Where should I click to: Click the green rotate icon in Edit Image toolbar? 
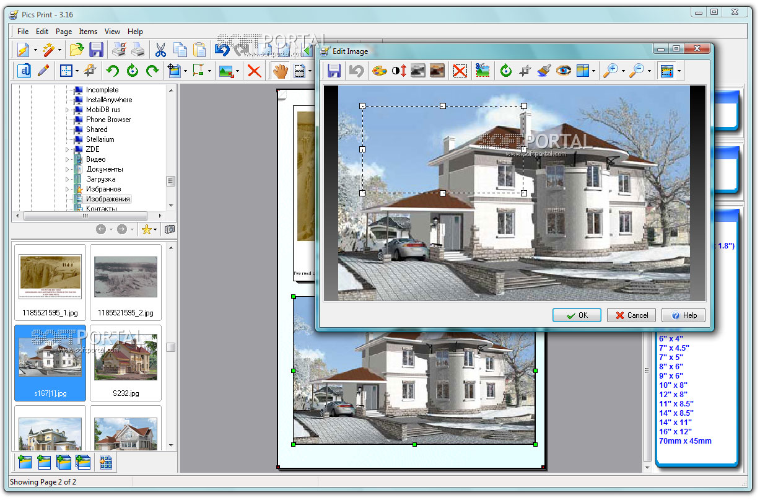(x=506, y=71)
